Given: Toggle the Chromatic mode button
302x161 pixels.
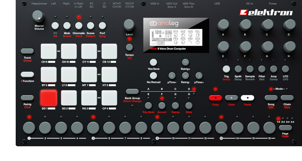Looking at the screenshot, I should click(x=79, y=26).
